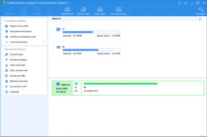
Task: Click the Procedura Guidata heading
Action: [x=15, y=21]
